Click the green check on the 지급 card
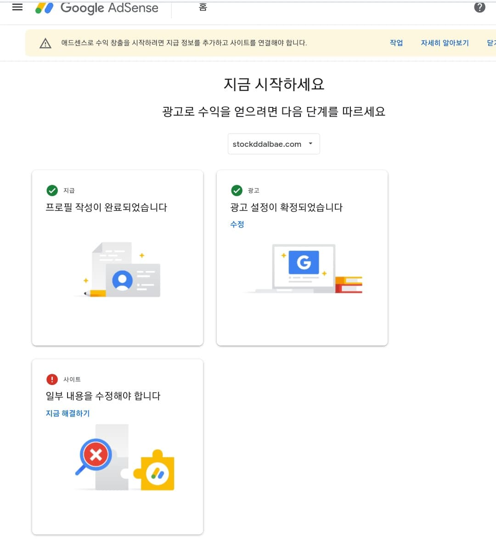The height and width of the screenshot is (551, 496). coord(51,190)
